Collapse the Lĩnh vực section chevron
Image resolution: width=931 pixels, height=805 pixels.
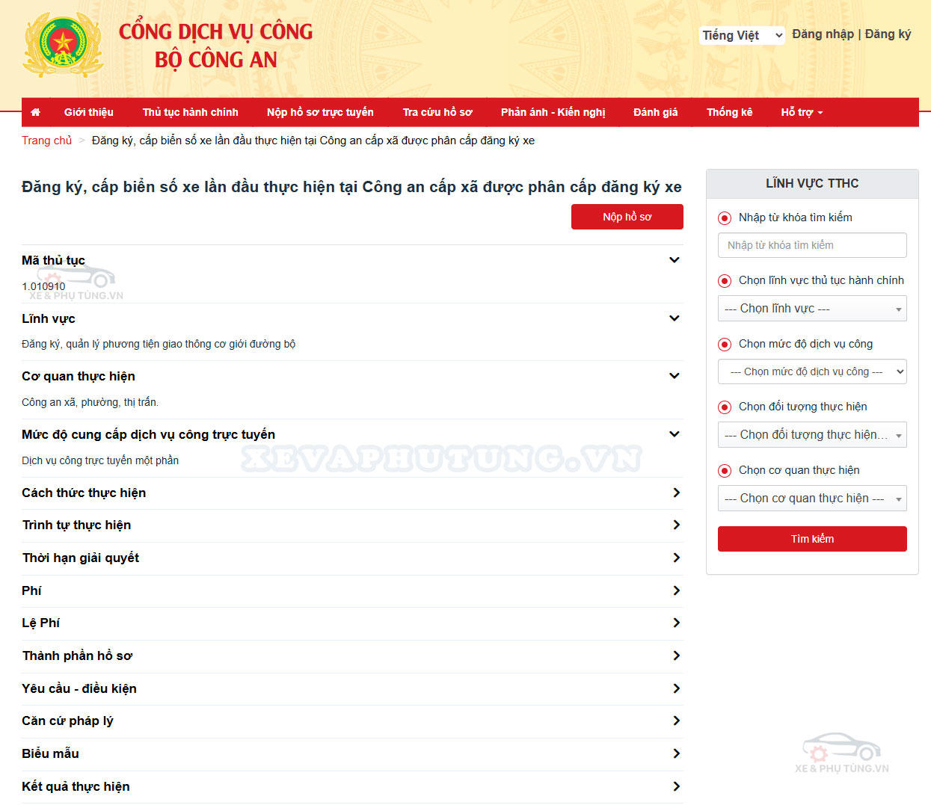675,318
